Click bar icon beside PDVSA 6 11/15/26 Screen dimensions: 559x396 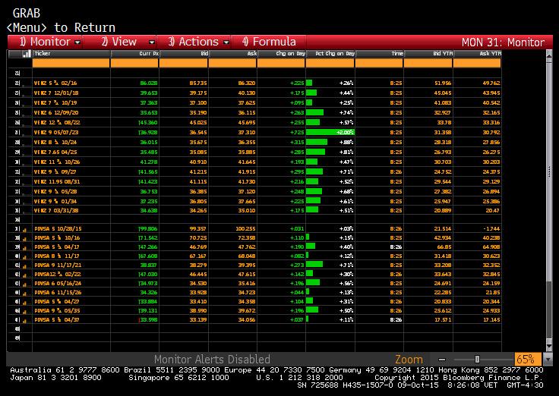click(x=24, y=294)
